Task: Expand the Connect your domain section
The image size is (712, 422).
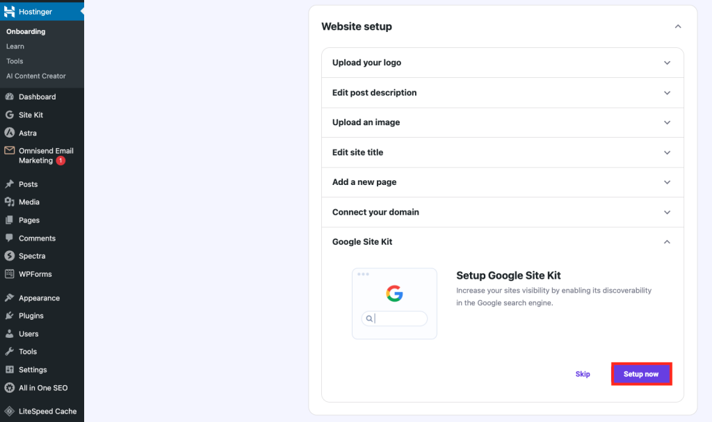Action: point(667,212)
